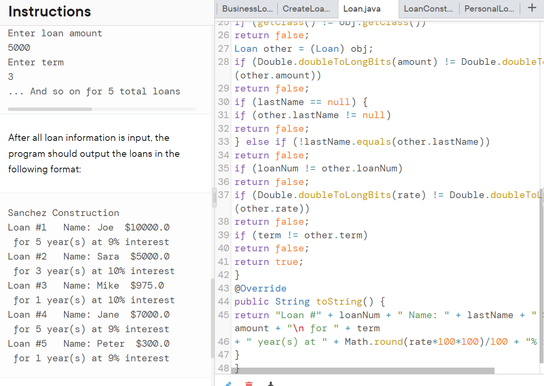Screen dimensions: 544x386
Task: Click the download icon below the editor
Action: point(271,384)
